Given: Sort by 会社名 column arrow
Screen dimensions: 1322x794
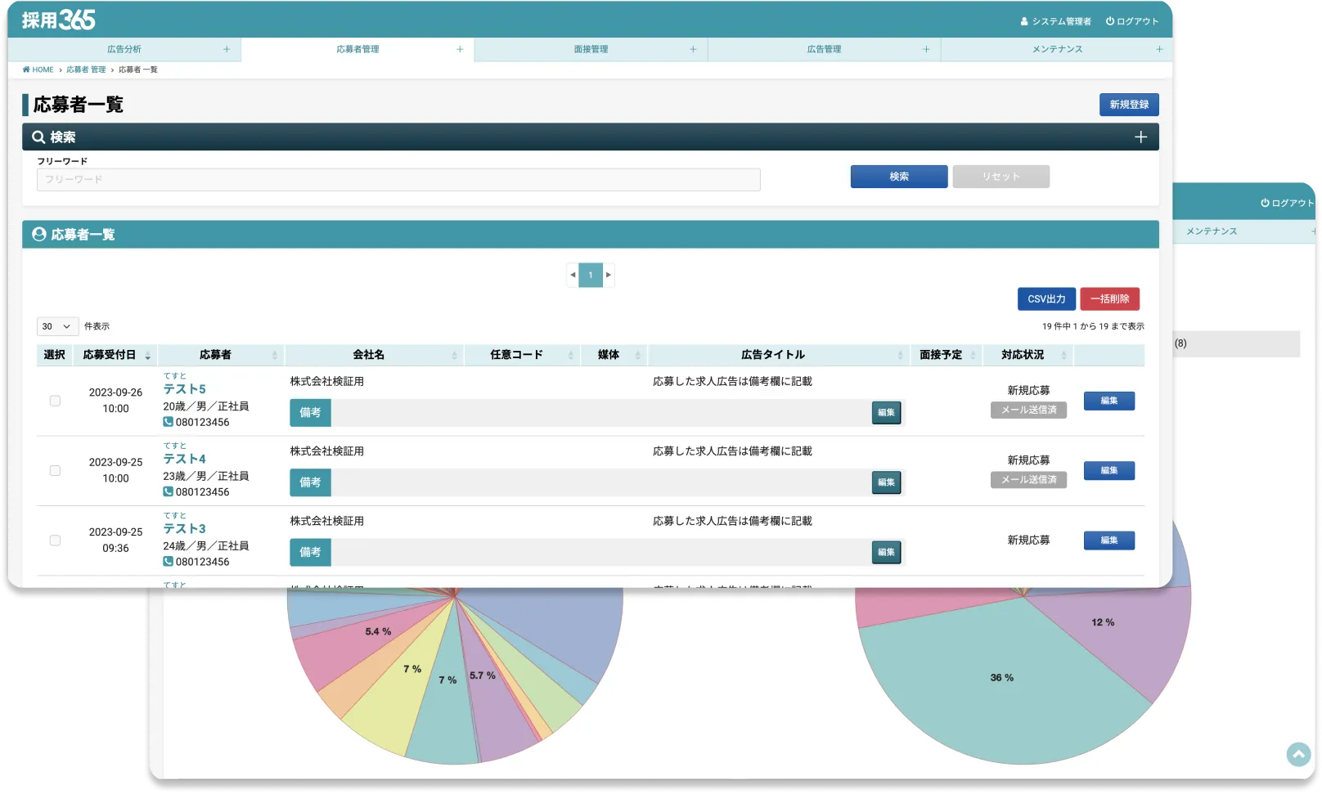Looking at the screenshot, I should 455,356.
